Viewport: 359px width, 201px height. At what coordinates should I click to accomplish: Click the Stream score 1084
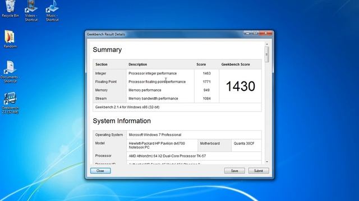point(207,98)
